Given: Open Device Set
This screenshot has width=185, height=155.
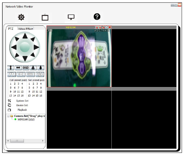Looking at the screenshot, I should [22, 105].
